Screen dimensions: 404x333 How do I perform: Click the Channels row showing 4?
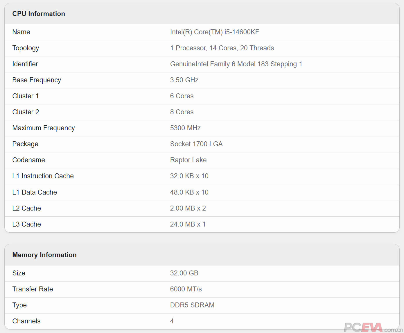tap(172, 321)
